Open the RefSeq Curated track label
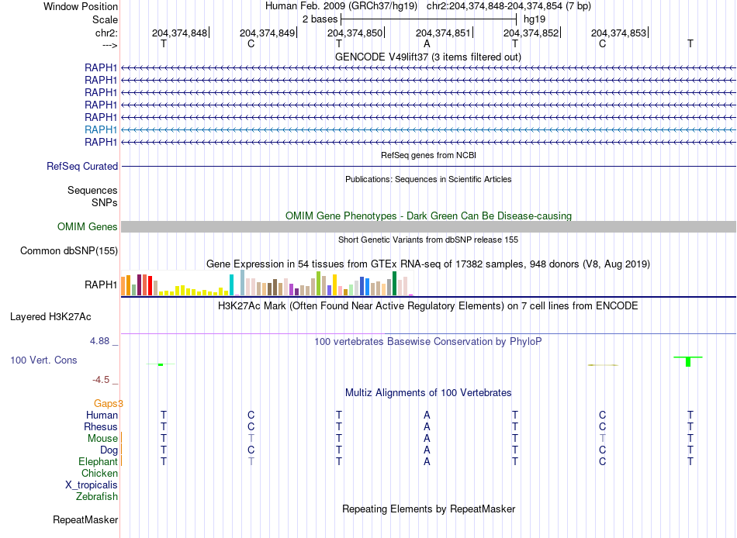The image size is (737, 538). click(82, 167)
